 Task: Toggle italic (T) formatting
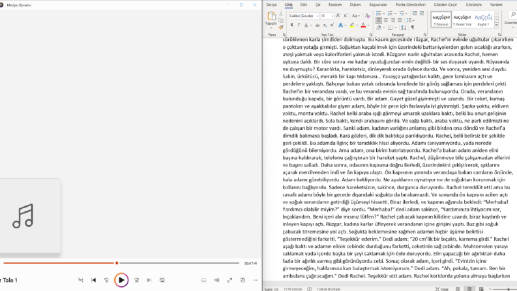(x=299, y=25)
